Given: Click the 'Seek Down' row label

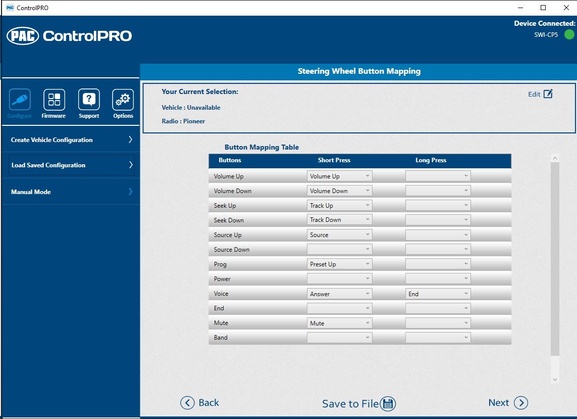Looking at the screenshot, I should pyautogui.click(x=229, y=220).
